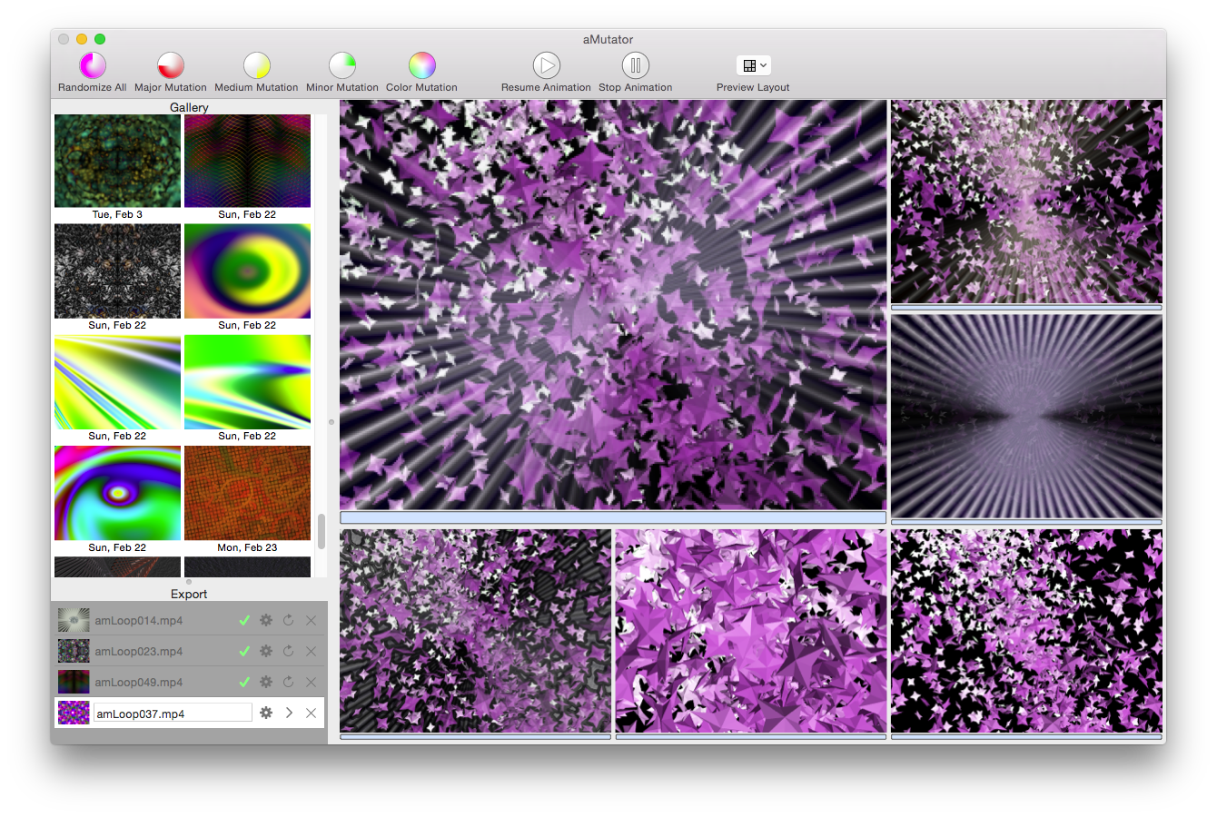Click the amLoop037.mp4 filename field
The image size is (1217, 817).
[173, 714]
